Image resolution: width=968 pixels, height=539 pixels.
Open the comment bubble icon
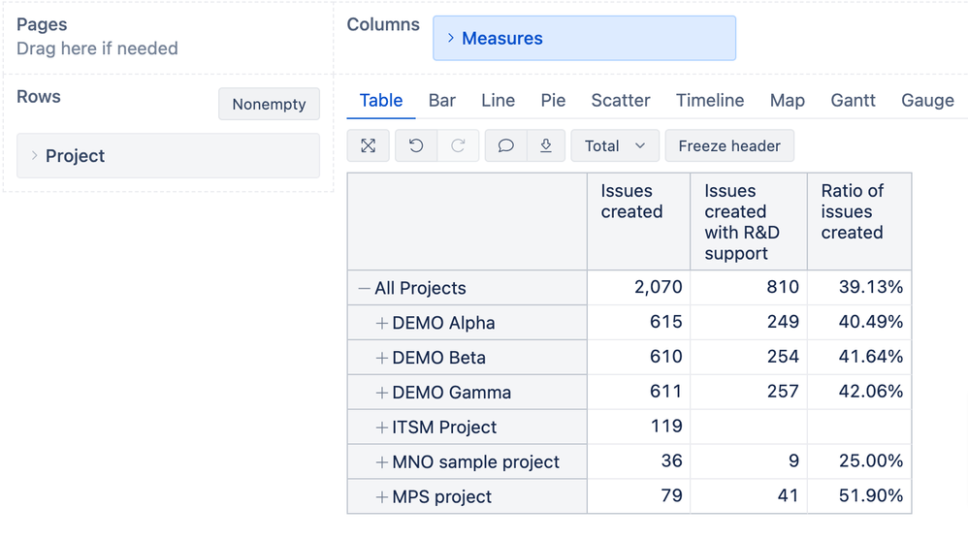[x=505, y=145]
